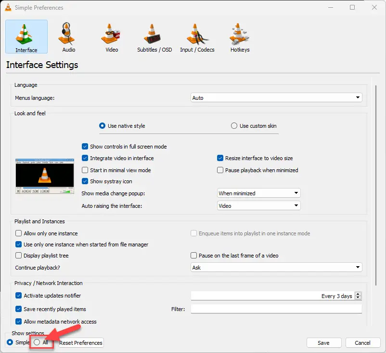Screen dimensions: 386x353
Task: Open the Hotkeys preferences category
Action: pyautogui.click(x=240, y=37)
